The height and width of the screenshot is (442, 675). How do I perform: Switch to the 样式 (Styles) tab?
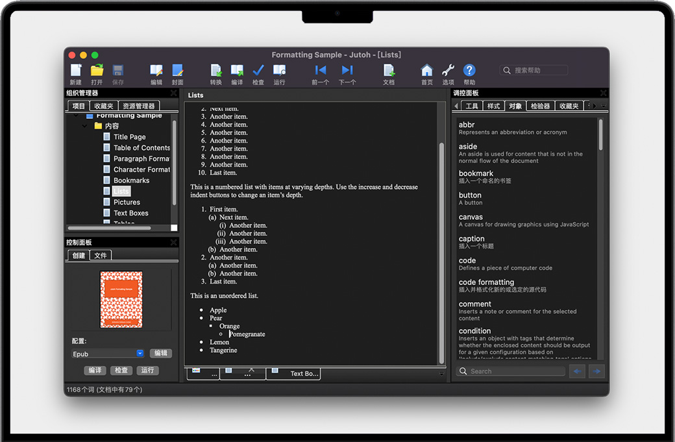493,106
